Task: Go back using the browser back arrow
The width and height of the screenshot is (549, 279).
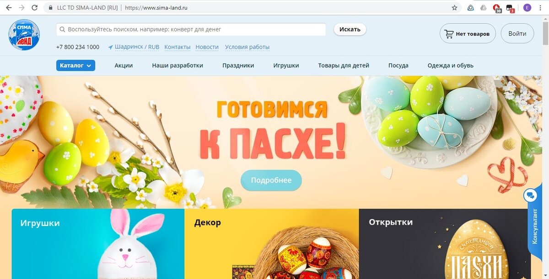Action: tap(9, 8)
